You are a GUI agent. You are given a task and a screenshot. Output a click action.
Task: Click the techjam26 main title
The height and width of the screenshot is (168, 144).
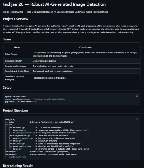54,4
